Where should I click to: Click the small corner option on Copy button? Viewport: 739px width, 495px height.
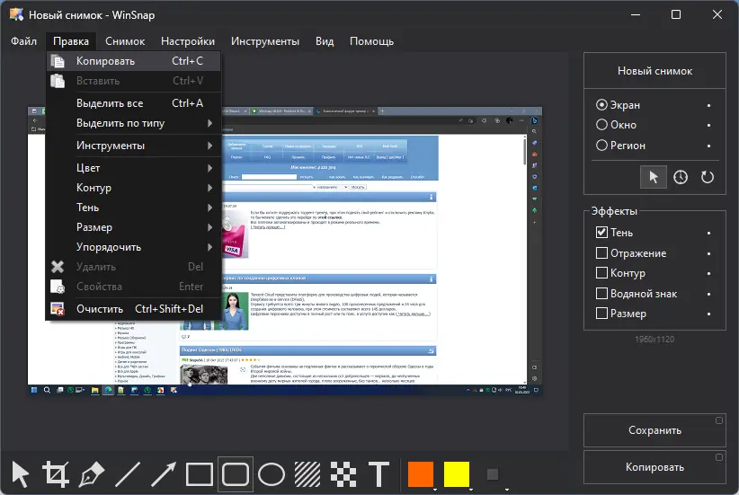[x=718, y=457]
